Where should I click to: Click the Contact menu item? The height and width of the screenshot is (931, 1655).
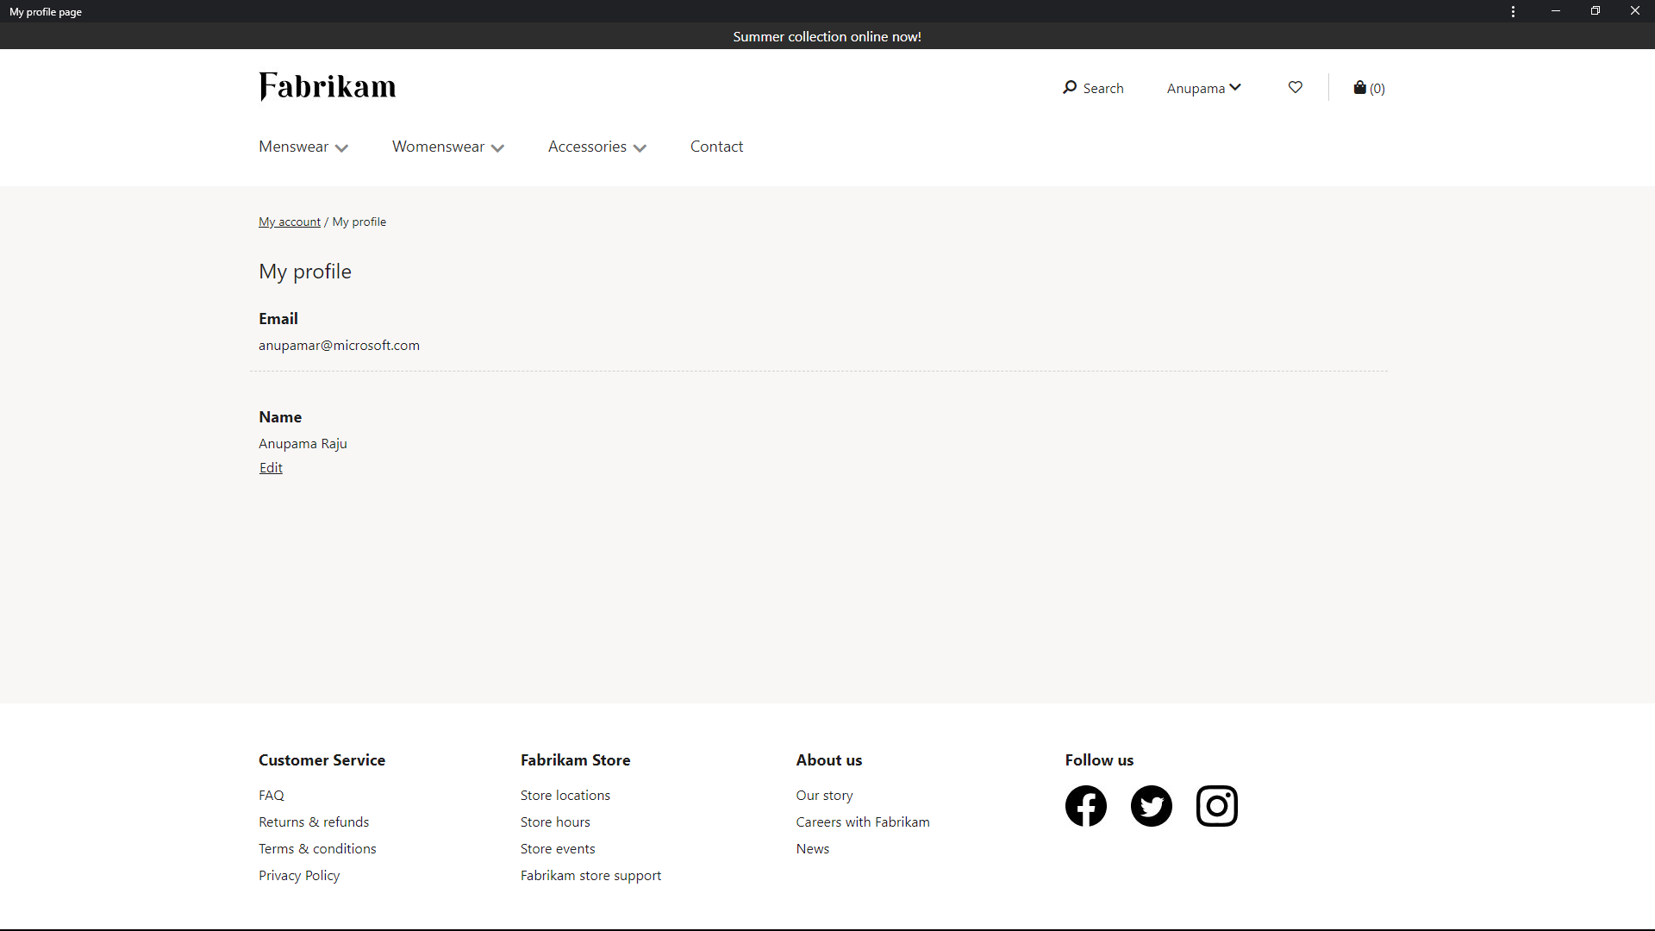(716, 146)
